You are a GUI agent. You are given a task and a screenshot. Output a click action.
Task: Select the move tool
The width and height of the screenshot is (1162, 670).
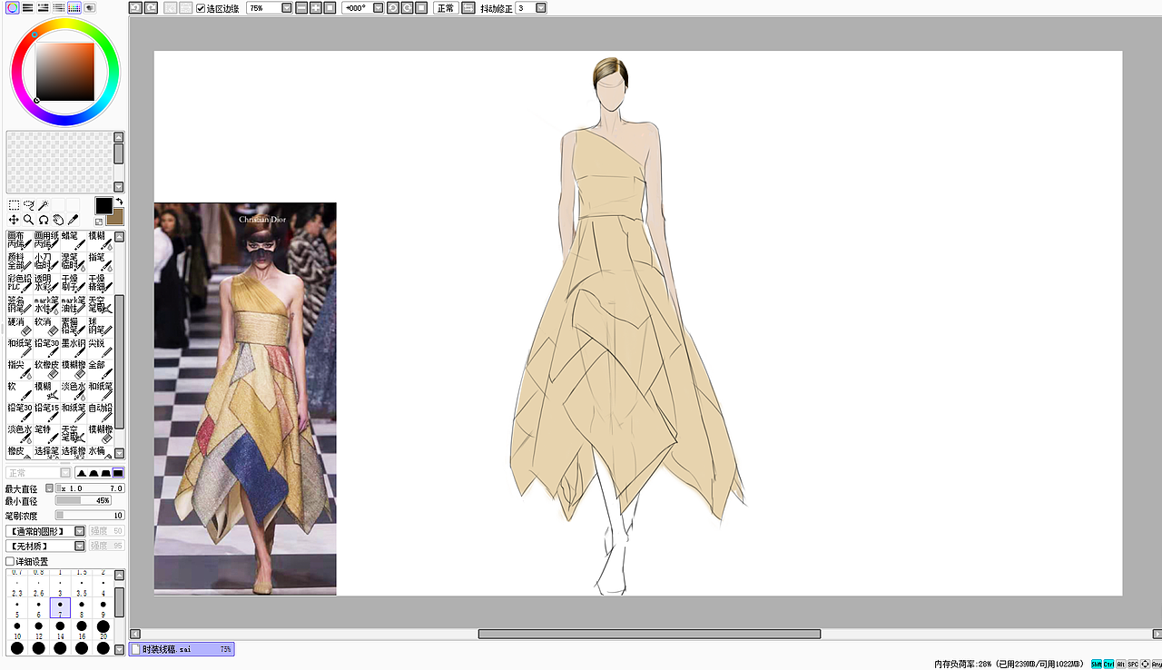(14, 220)
